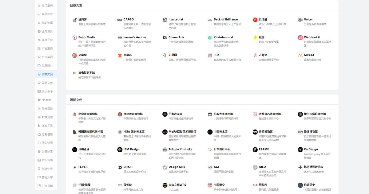Visit the Tokujin Yoshioka link
The width and height of the screenshot is (369, 194).
point(181,150)
